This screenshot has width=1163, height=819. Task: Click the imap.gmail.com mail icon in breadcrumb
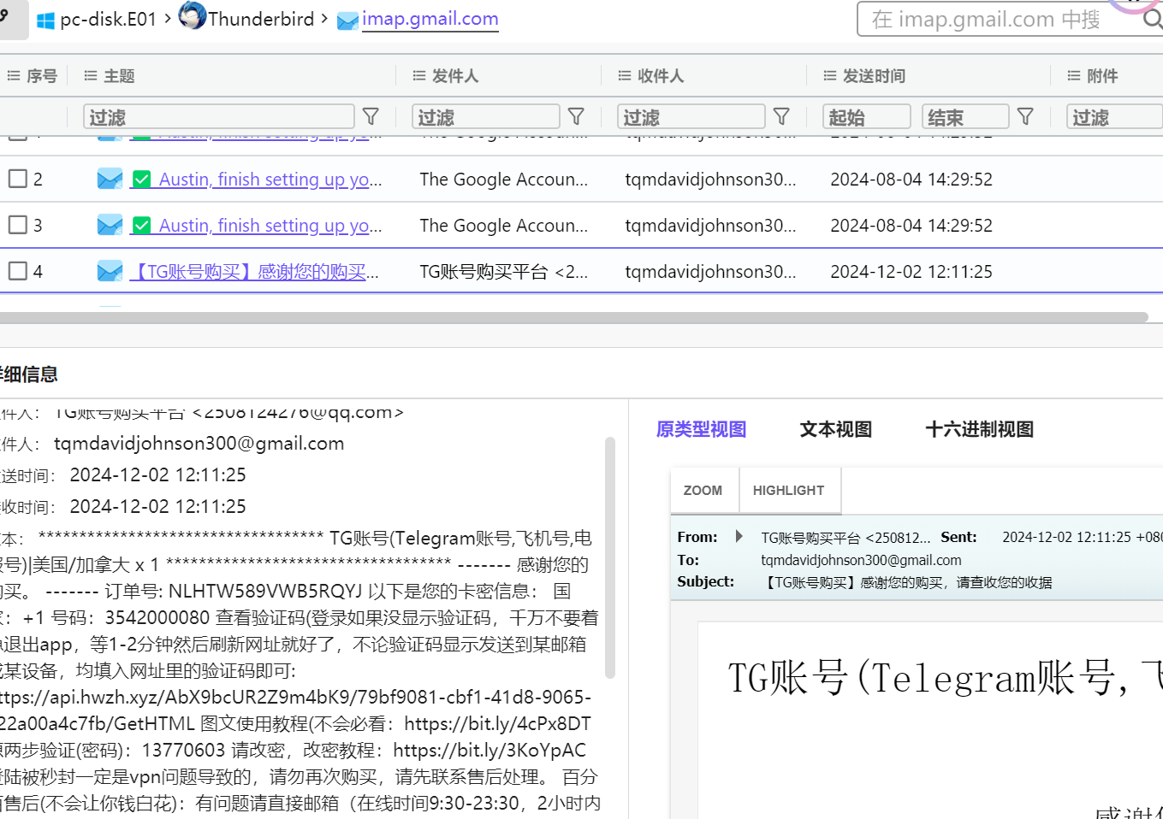coord(347,21)
